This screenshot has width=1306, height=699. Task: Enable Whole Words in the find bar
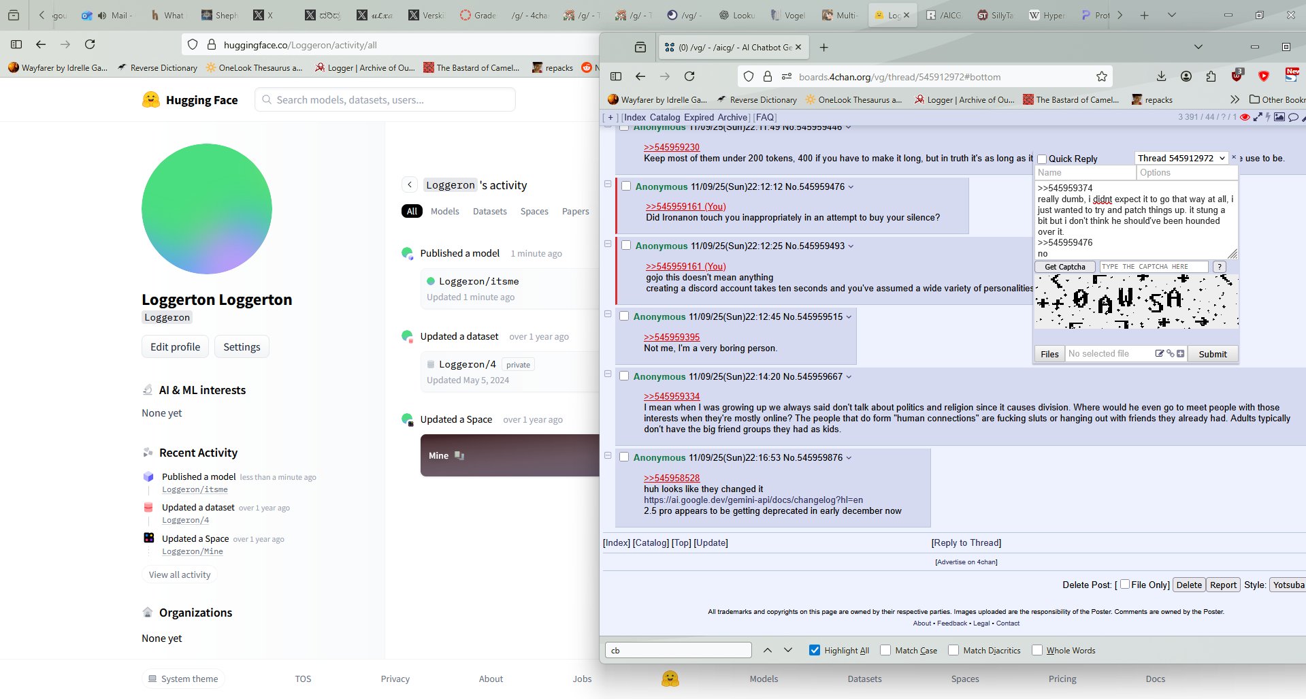coord(1037,650)
